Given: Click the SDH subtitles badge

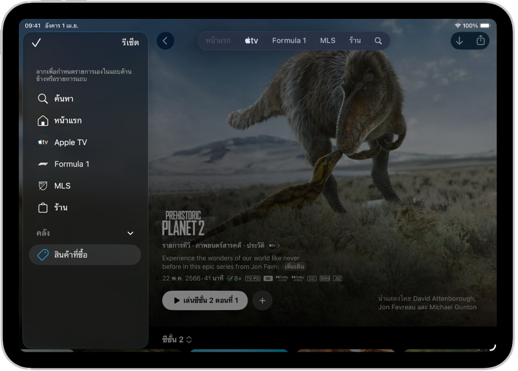Looking at the screenshot, I should click(325, 278).
